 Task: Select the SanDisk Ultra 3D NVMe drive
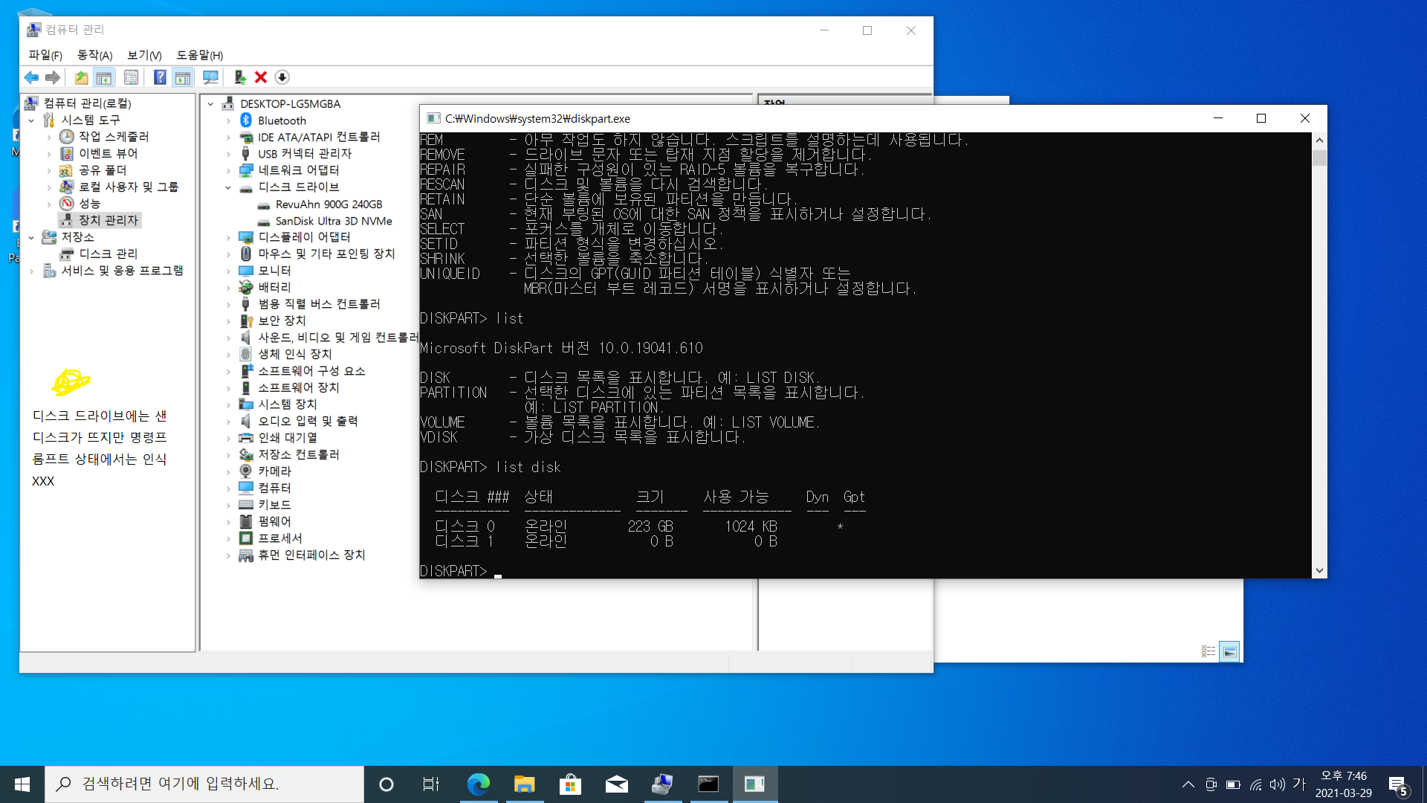click(x=334, y=221)
